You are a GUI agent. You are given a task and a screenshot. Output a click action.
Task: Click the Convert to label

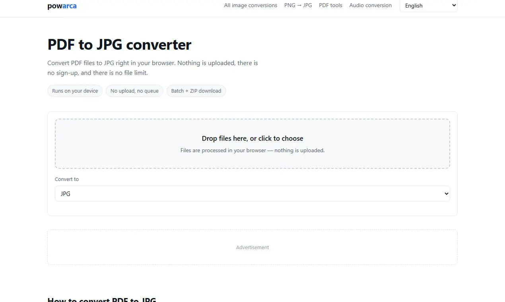pyautogui.click(x=67, y=179)
